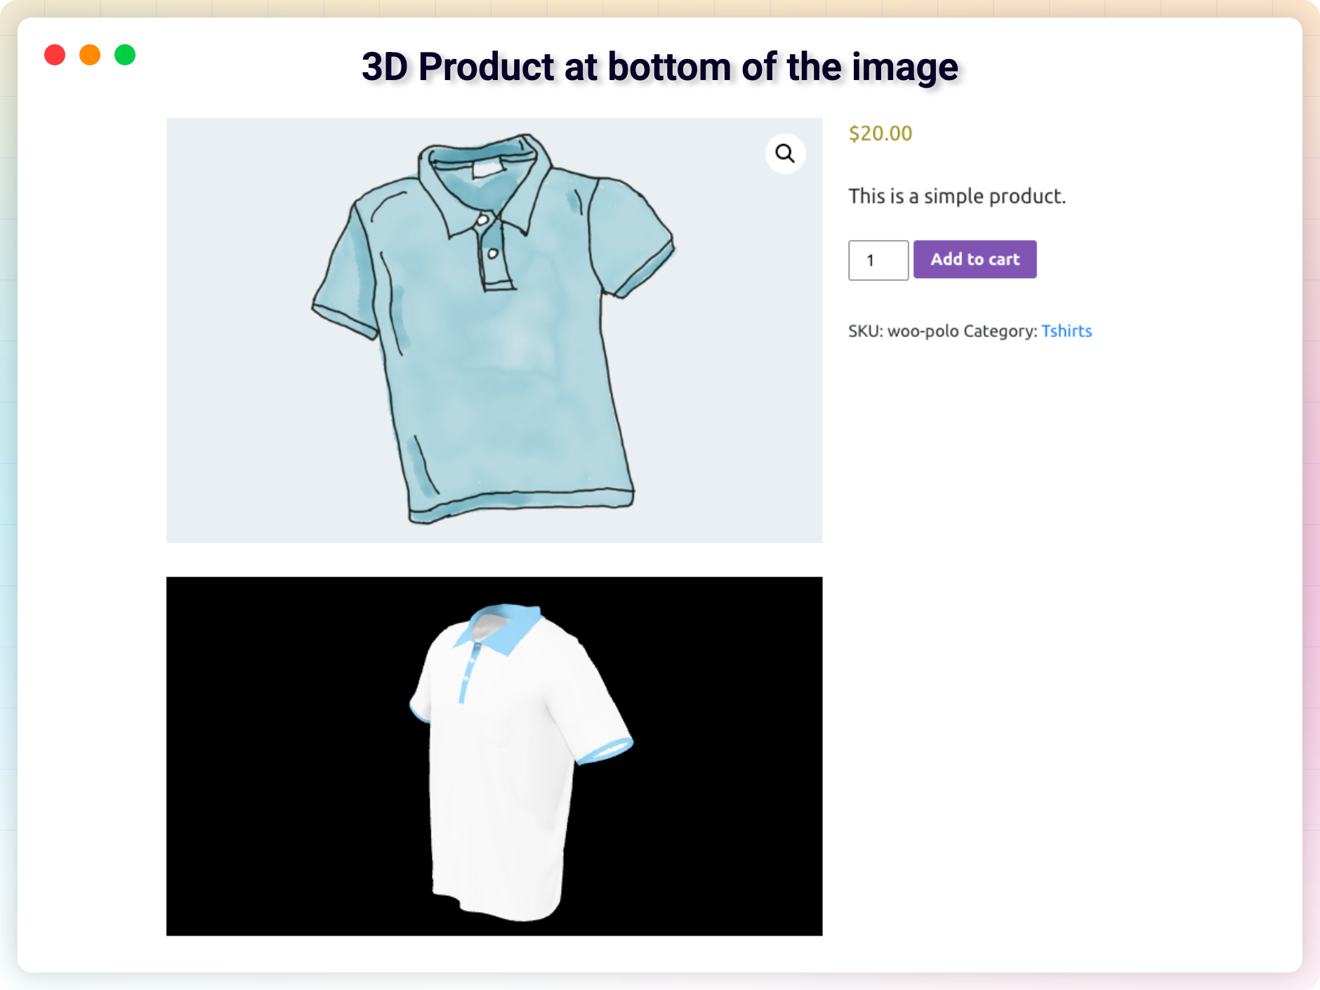The width and height of the screenshot is (1320, 990).
Task: Click the quantity input field
Action: point(878,260)
